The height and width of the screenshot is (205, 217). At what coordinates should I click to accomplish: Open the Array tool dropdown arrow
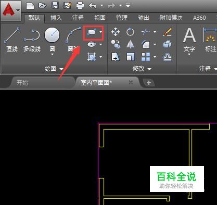point(155,57)
